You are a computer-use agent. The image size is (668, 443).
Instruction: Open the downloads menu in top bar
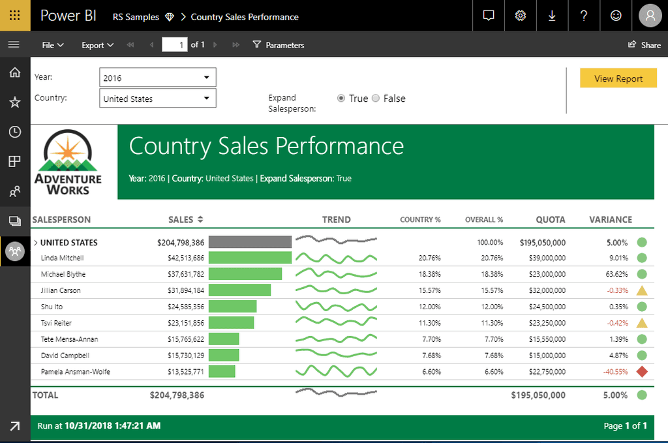click(x=552, y=16)
